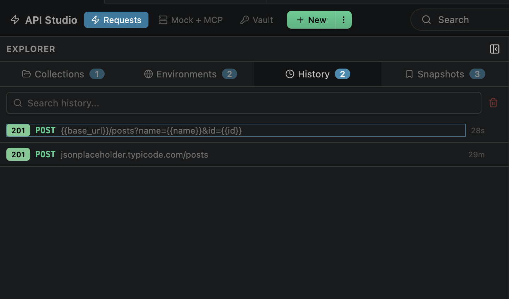The image size is (509, 299).
Task: Open the {{base_url}}/posts history entry
Action: pyautogui.click(x=236, y=130)
